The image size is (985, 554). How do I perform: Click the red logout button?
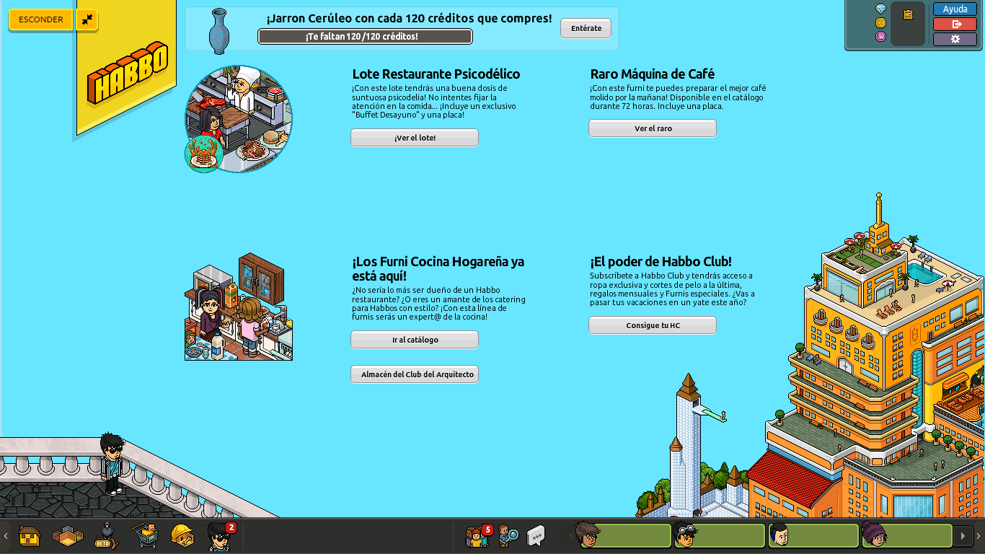[955, 24]
